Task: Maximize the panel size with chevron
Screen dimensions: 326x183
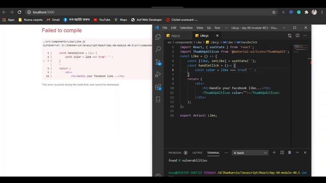Action: [x=297, y=152]
